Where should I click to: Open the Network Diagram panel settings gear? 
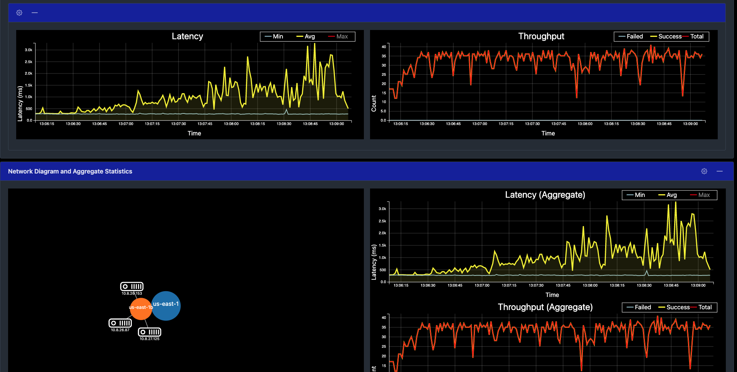click(704, 171)
